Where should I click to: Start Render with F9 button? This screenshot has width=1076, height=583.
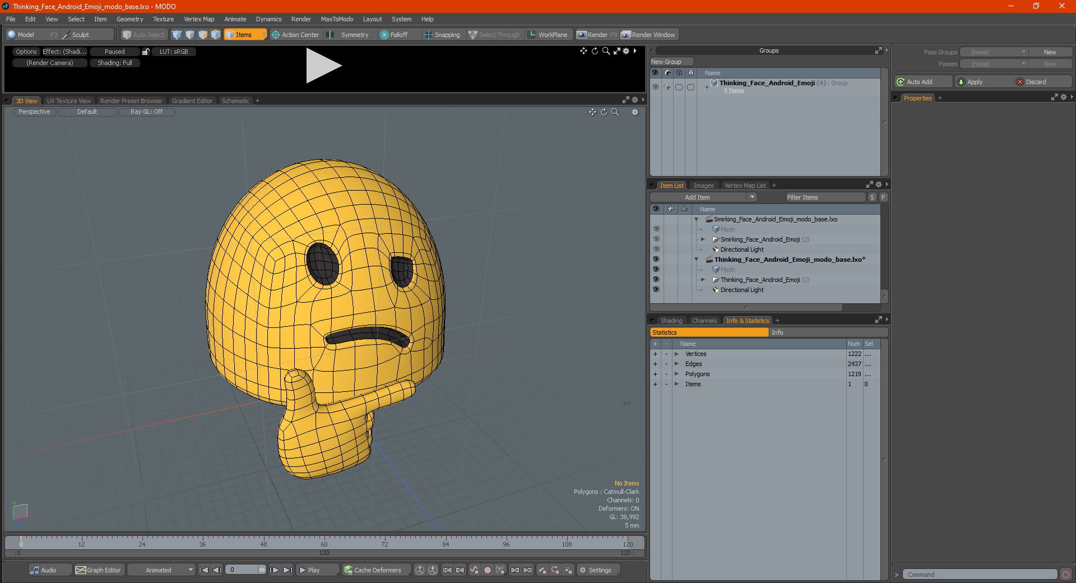597,35
